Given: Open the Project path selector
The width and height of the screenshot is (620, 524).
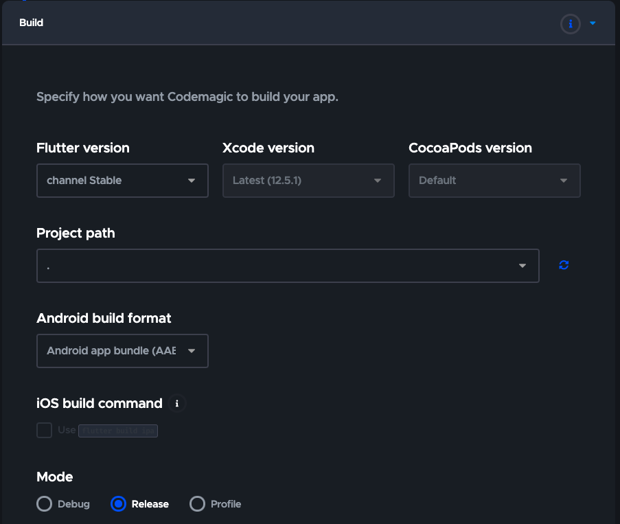Looking at the screenshot, I should coord(288,266).
